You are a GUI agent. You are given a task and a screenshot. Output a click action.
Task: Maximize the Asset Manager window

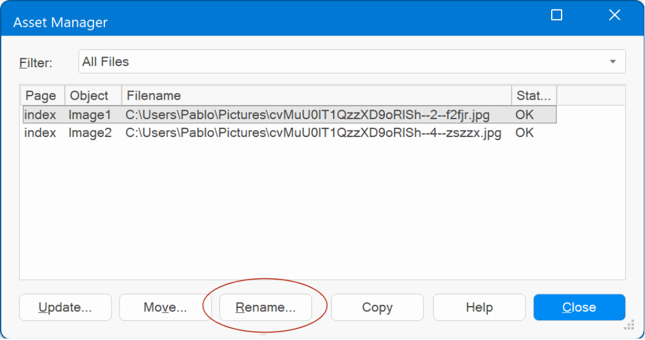(x=556, y=15)
